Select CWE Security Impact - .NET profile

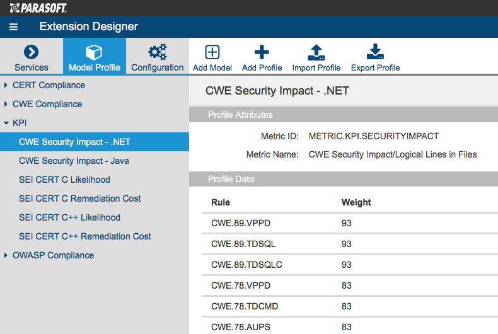click(95, 142)
